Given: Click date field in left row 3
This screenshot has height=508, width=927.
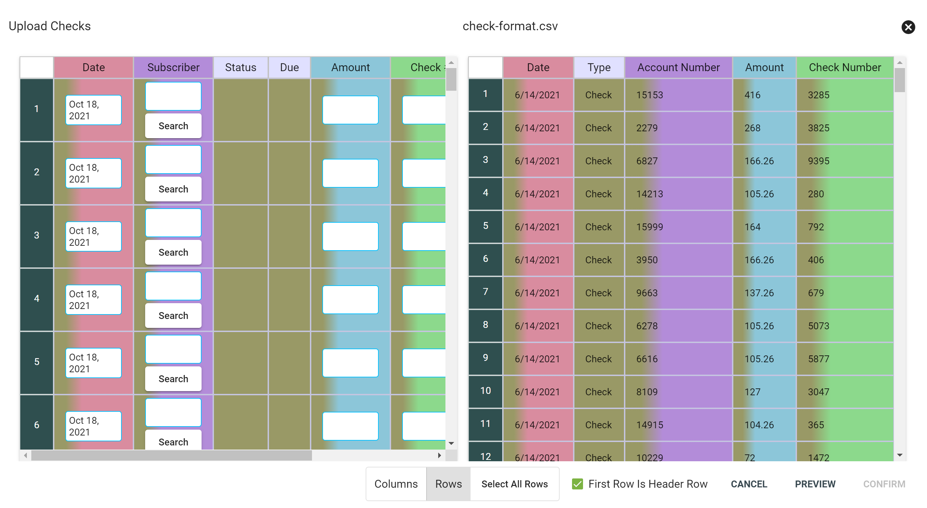Looking at the screenshot, I should [x=93, y=236].
